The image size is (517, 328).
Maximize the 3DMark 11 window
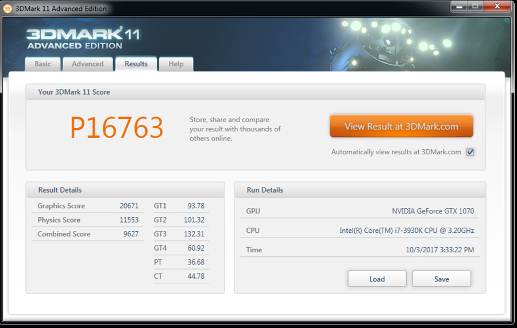[x=475, y=6]
